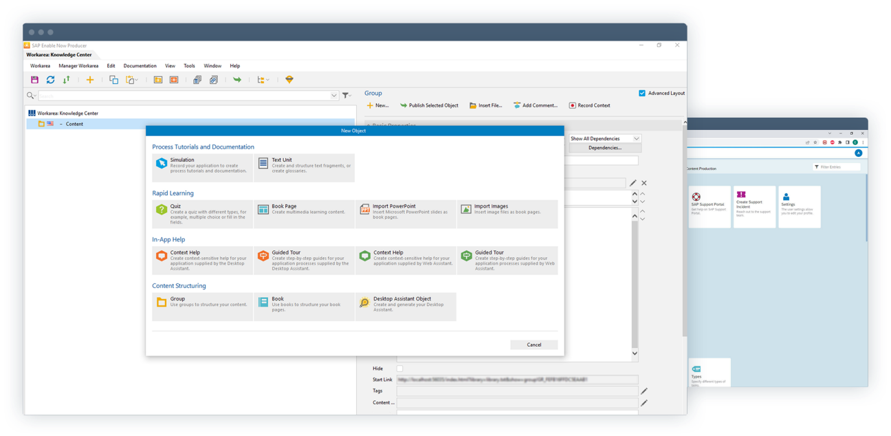Click the stacked pages duplicate toolbar icon
The image size is (891, 436).
click(197, 80)
